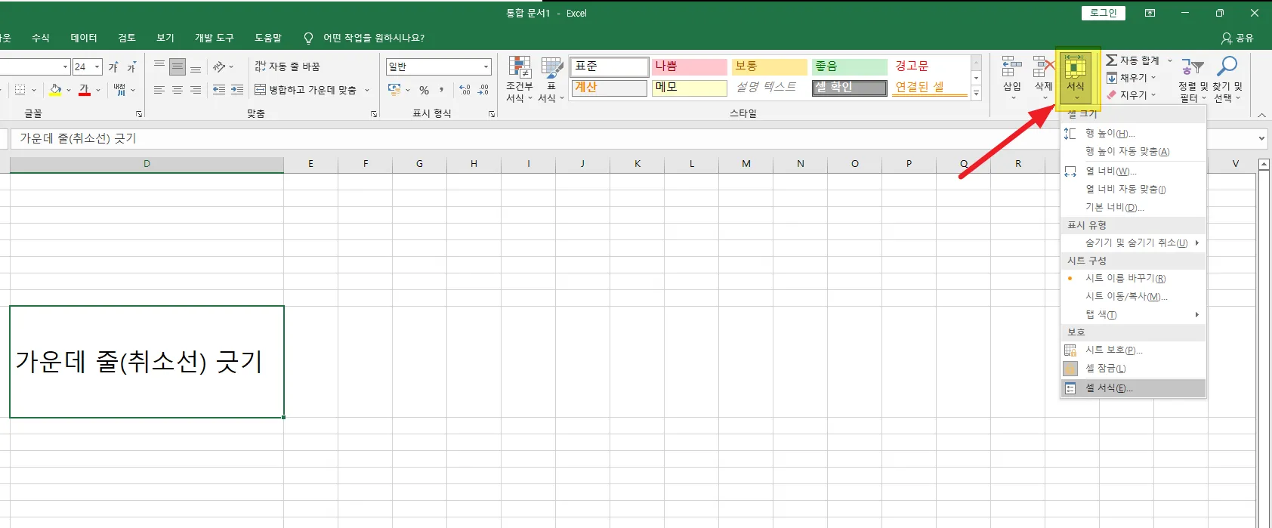This screenshot has height=528, width=1272.
Task: Collapse the ribbon with the chevron
Action: (1261, 115)
